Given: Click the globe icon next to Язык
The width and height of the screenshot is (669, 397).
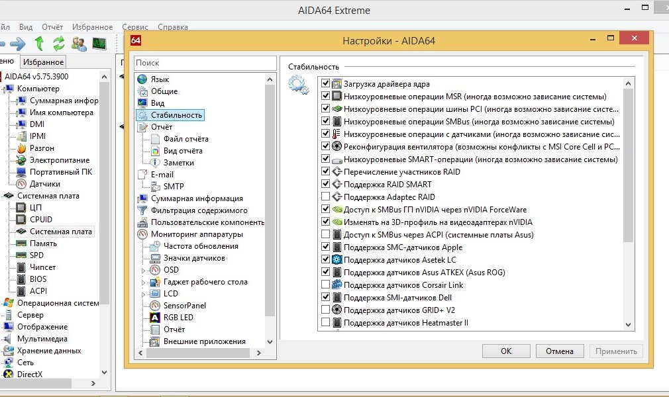Looking at the screenshot, I should [x=142, y=79].
